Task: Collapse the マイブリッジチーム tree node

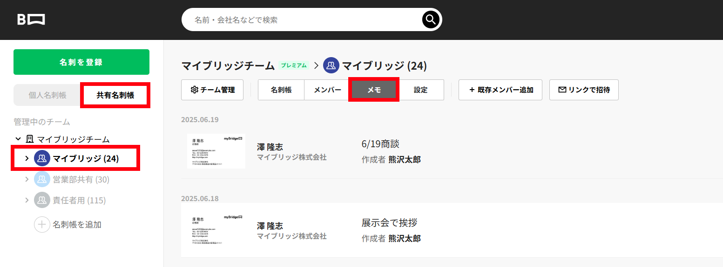Action: (18, 139)
